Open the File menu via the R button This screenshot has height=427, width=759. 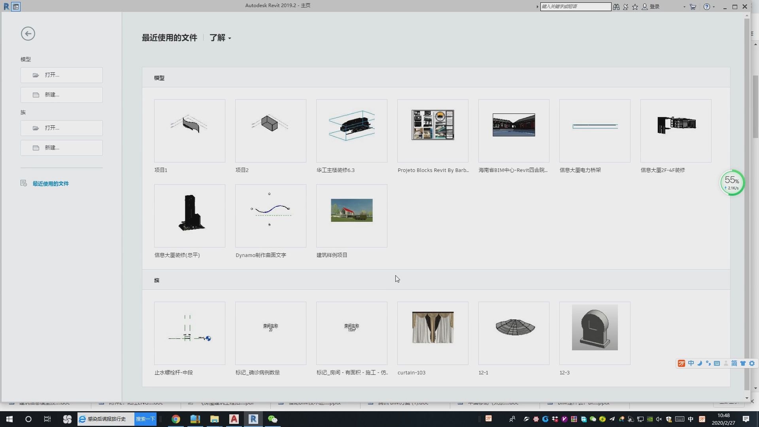click(6, 6)
